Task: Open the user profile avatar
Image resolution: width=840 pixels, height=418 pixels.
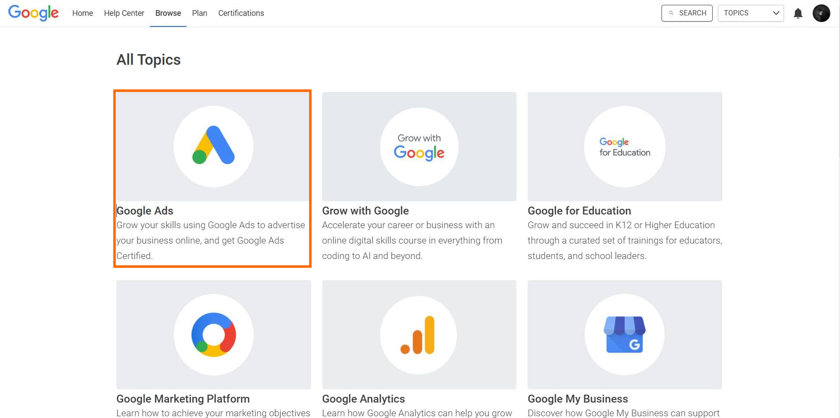Action: click(x=821, y=13)
